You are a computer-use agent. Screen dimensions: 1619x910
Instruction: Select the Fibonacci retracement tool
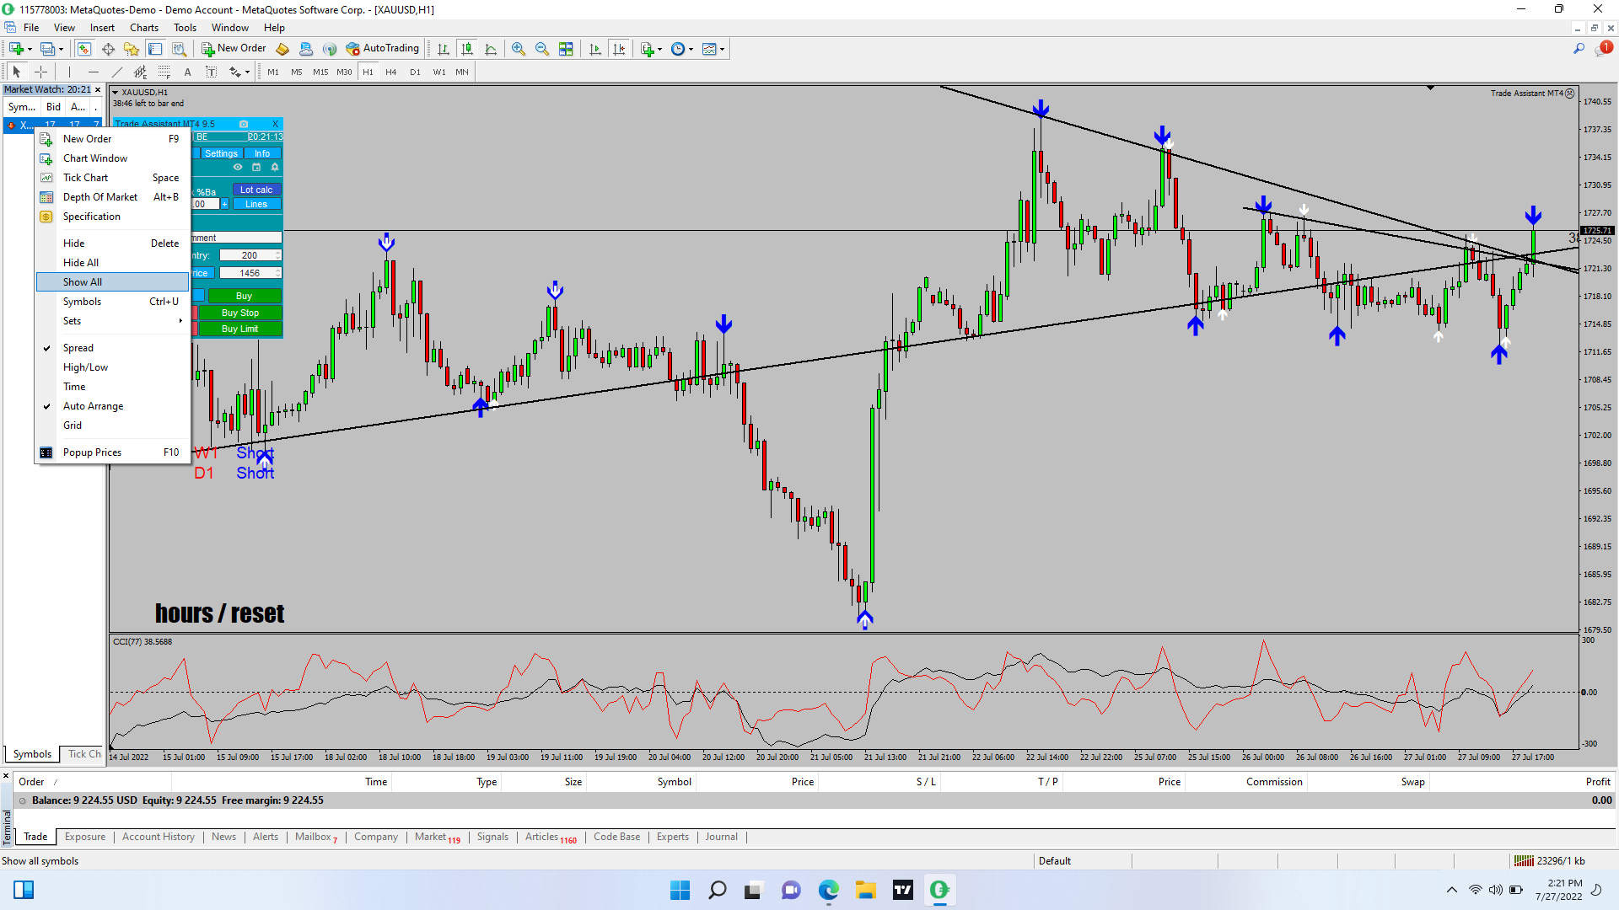click(164, 72)
